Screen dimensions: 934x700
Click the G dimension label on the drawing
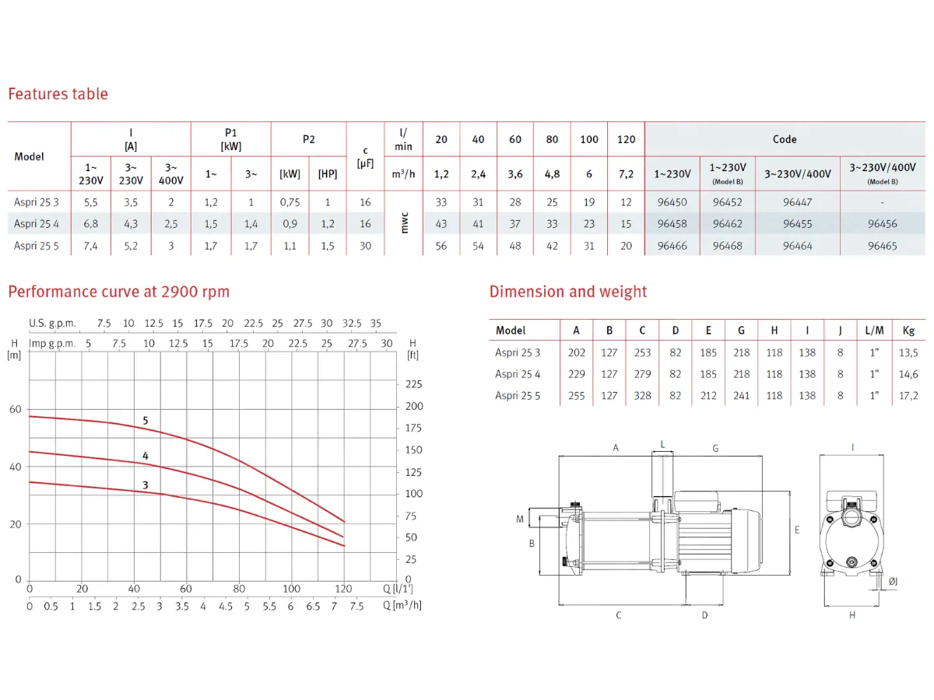click(x=715, y=448)
